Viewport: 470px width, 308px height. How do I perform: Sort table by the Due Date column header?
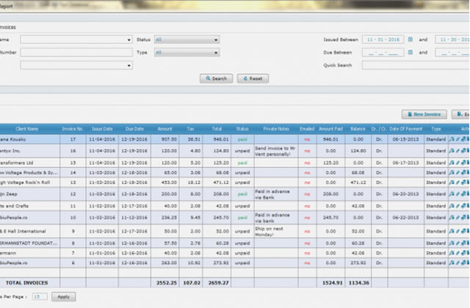click(x=134, y=128)
